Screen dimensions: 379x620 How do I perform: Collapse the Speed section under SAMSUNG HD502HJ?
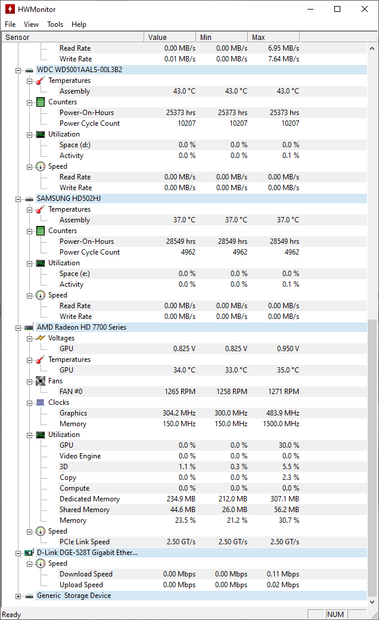coord(29,295)
